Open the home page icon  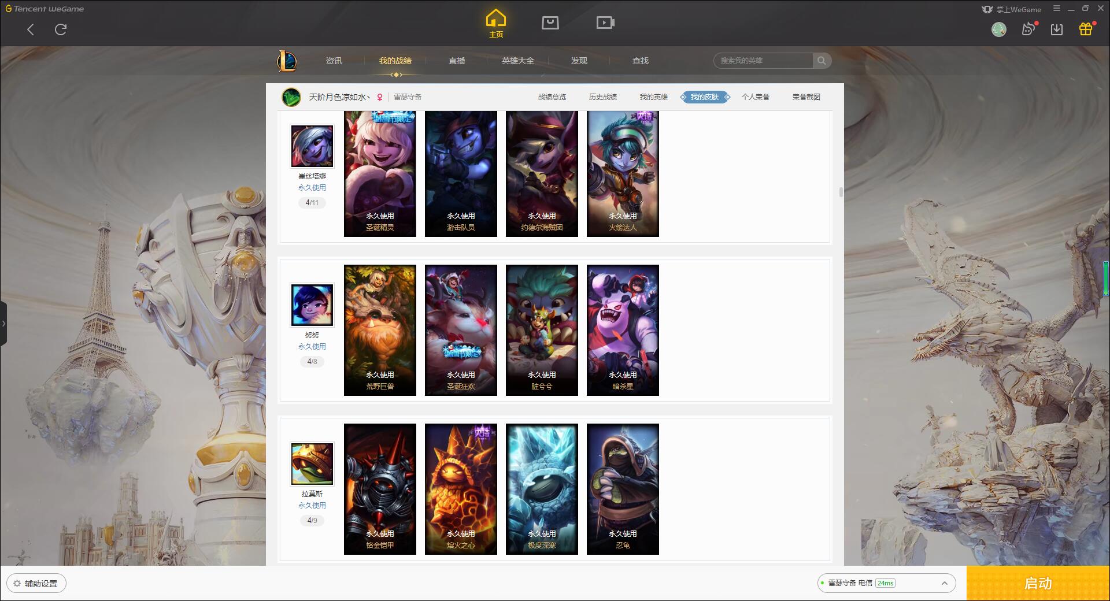pos(496,23)
